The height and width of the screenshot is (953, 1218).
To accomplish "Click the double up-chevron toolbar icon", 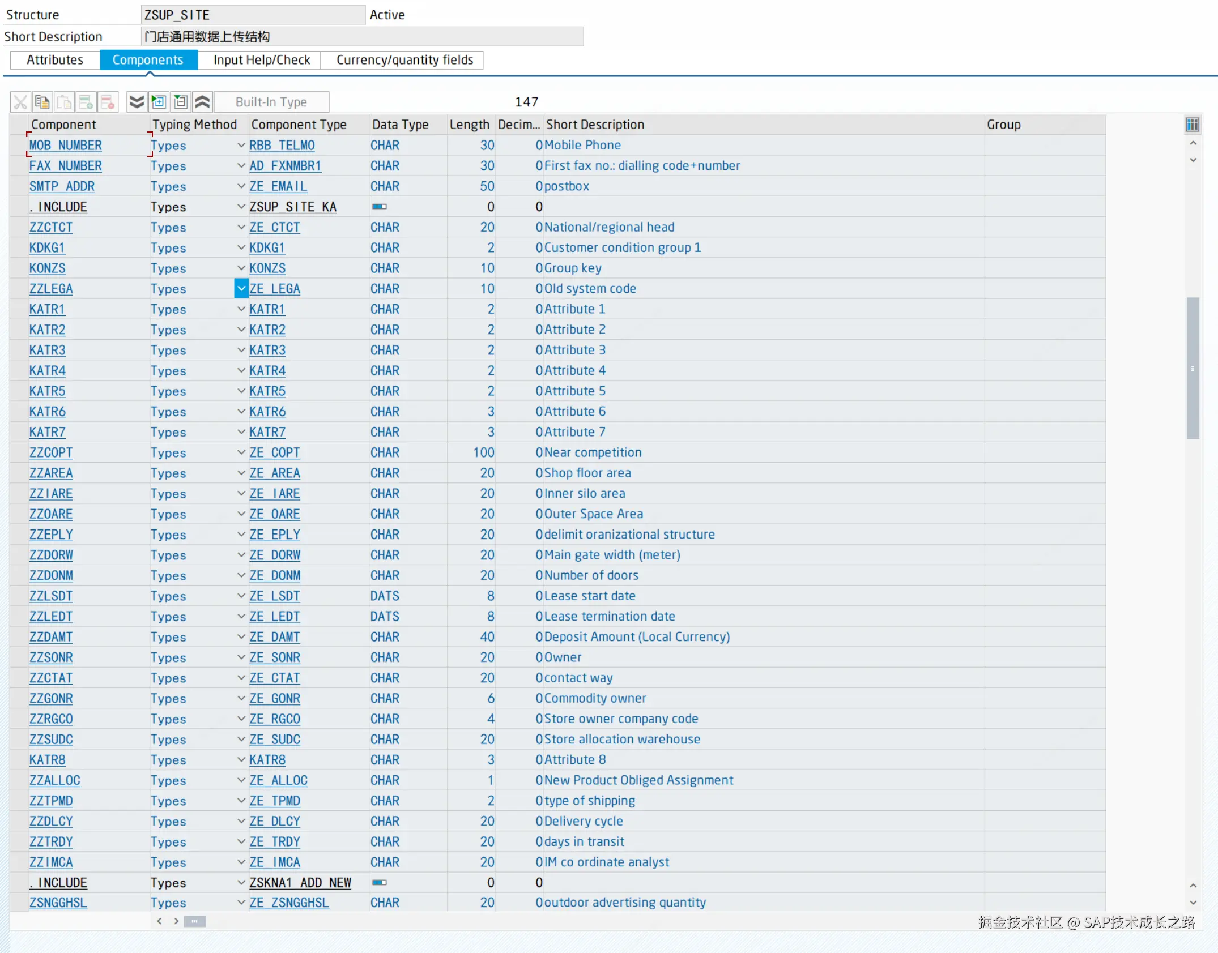I will point(203,102).
